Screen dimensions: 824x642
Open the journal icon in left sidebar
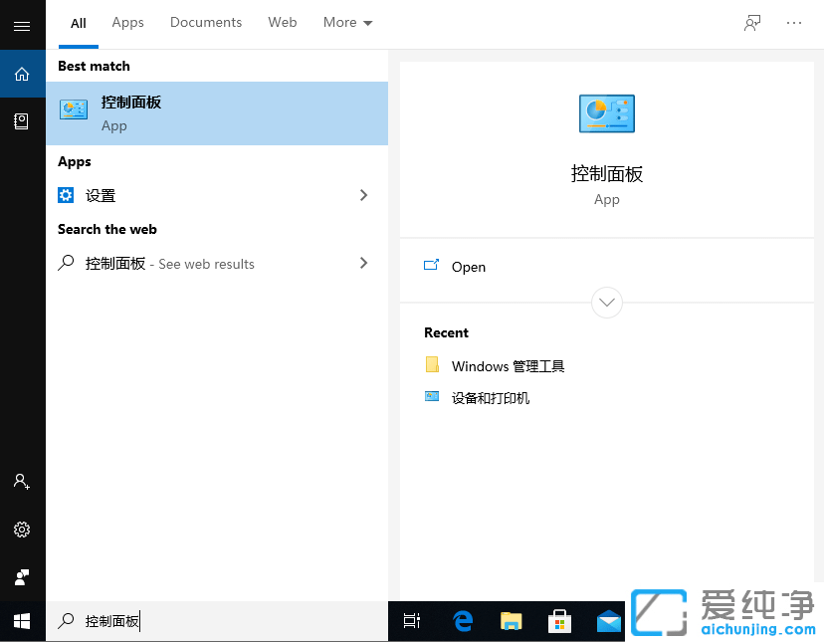[x=22, y=120]
